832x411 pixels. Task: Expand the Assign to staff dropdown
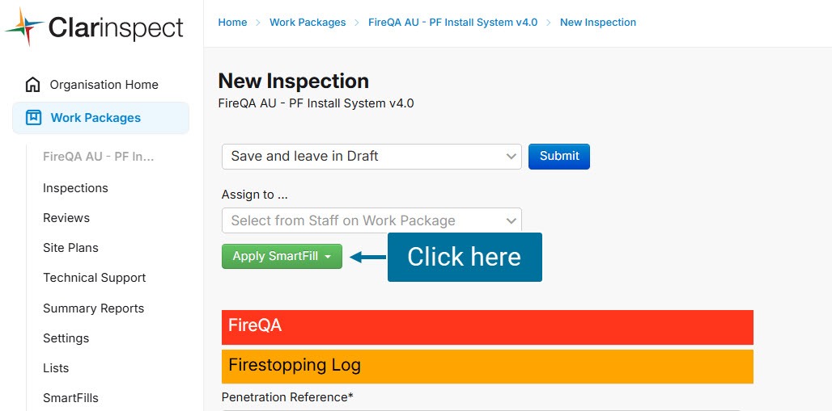[371, 220]
